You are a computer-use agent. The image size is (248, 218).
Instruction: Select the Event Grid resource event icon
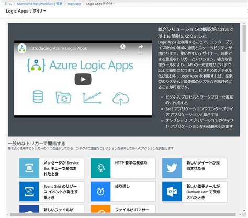[29, 191]
